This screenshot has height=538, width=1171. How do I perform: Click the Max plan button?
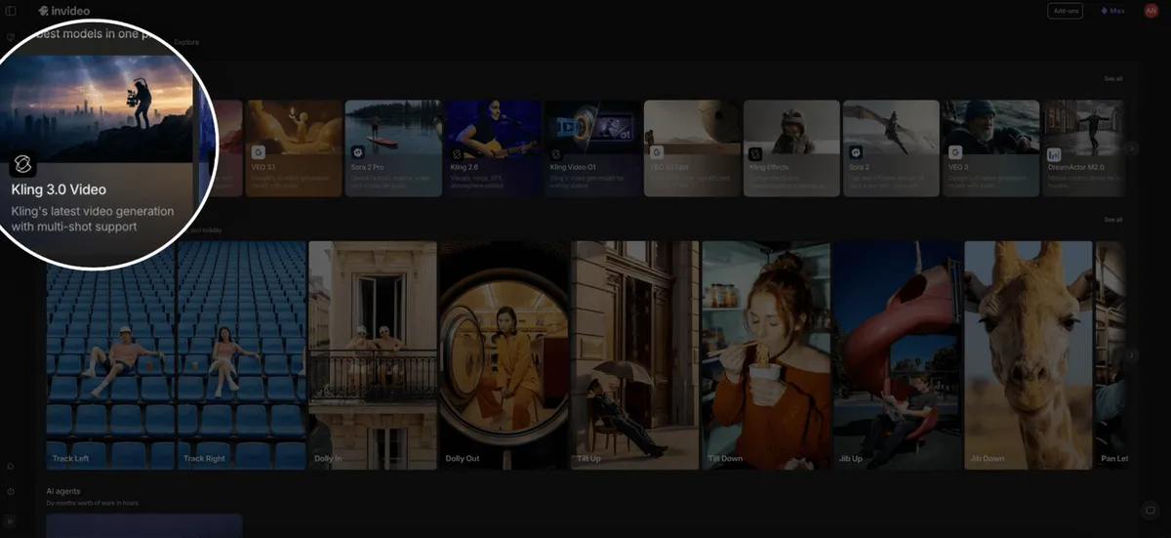point(1112,11)
